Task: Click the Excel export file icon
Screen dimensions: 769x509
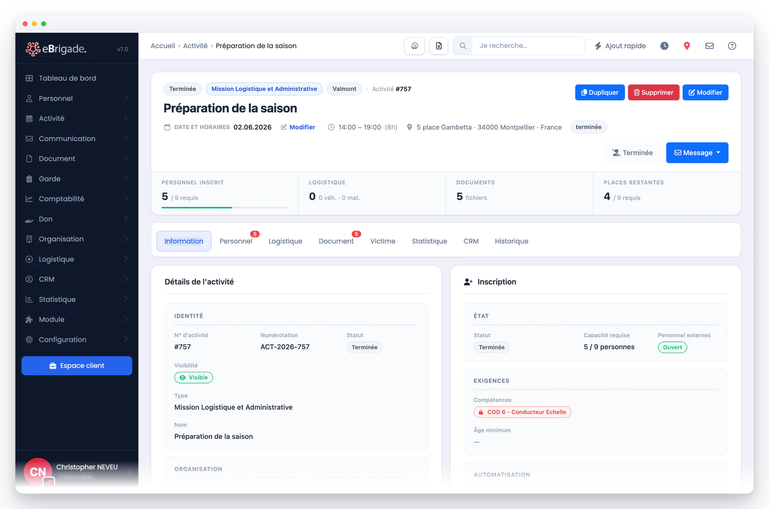Action: click(x=439, y=46)
